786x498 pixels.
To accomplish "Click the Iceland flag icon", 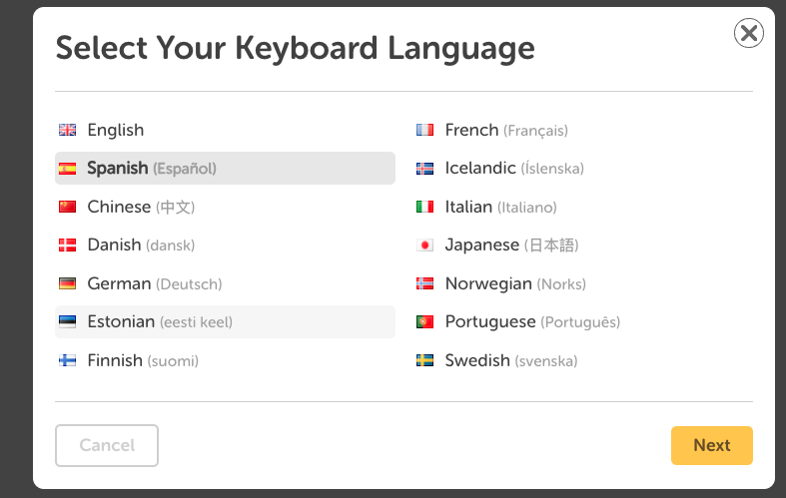I will tap(424, 169).
